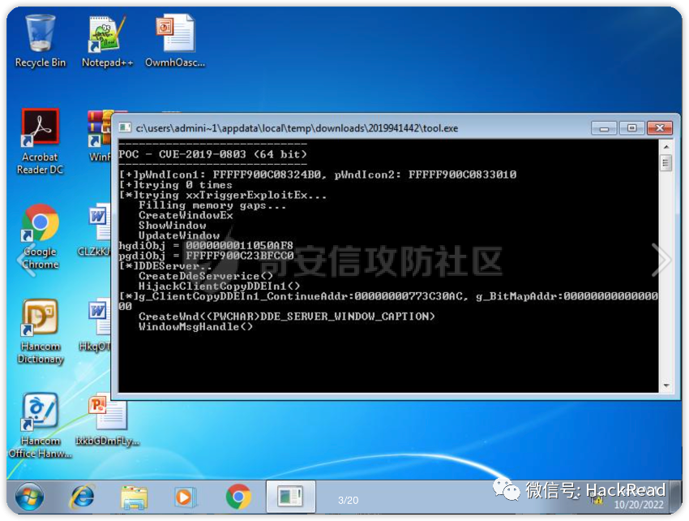Open the OwmhOasc presentation file icon
Viewport: 689px width, 521px height.
(175, 41)
